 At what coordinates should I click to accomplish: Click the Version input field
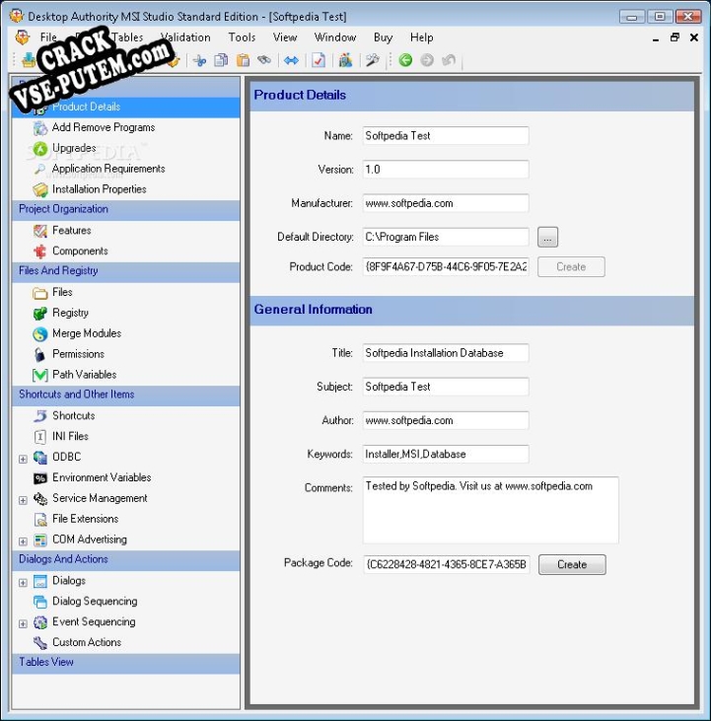[446, 170]
